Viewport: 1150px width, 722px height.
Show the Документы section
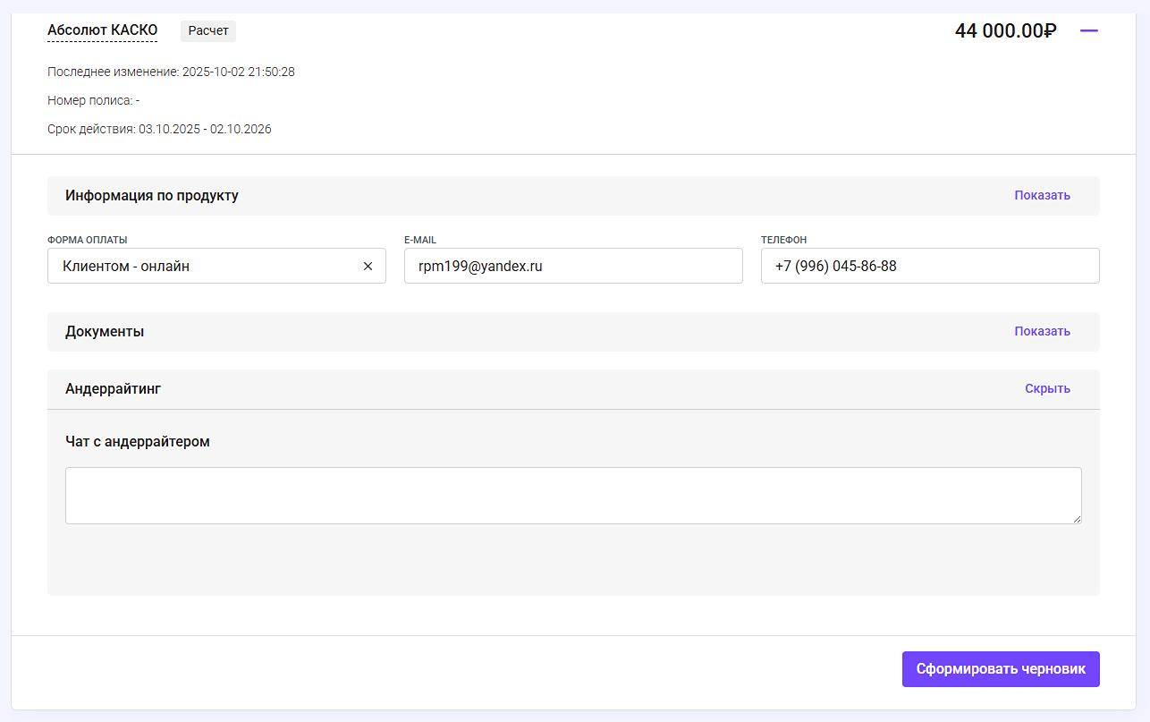click(1042, 331)
